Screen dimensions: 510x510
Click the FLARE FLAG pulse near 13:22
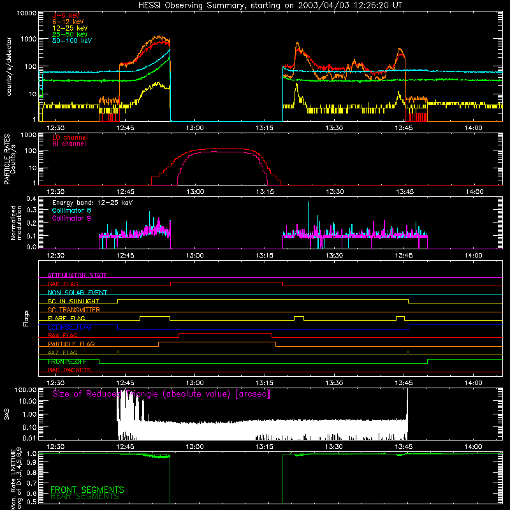tap(299, 316)
